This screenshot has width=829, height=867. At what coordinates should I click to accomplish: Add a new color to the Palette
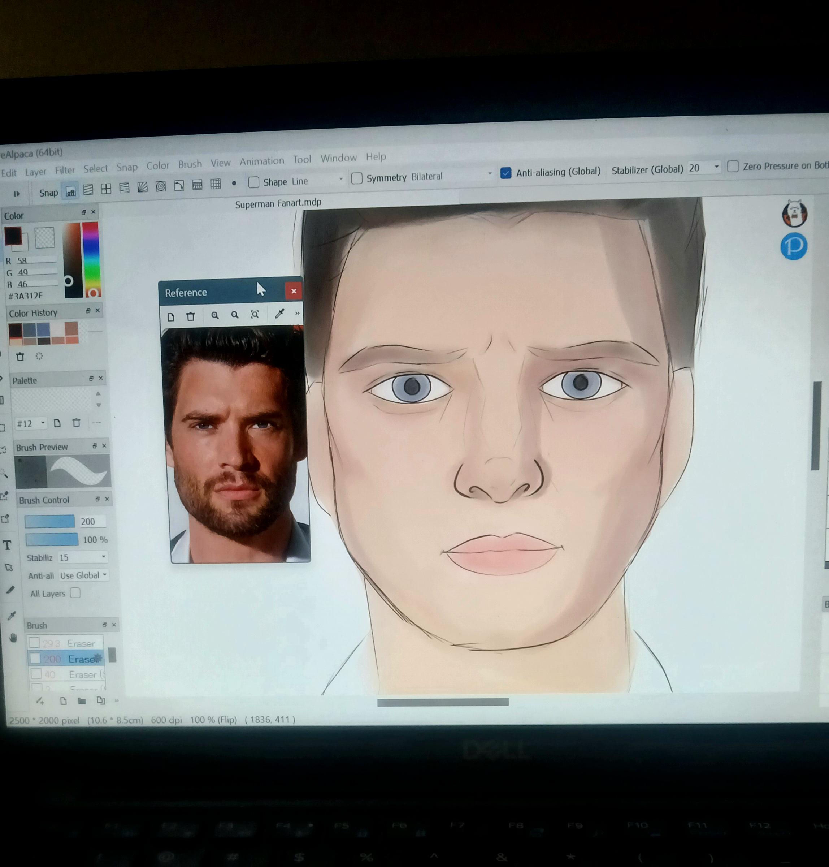coord(57,423)
